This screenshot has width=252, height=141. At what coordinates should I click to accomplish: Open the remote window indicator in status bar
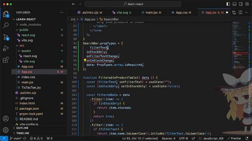coord(4,138)
